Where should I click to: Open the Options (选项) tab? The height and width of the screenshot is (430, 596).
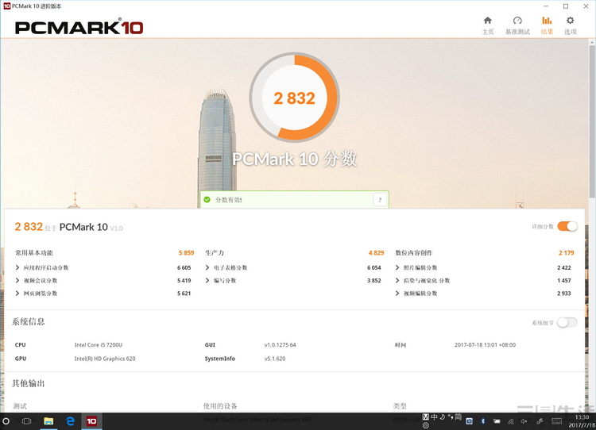(570, 25)
